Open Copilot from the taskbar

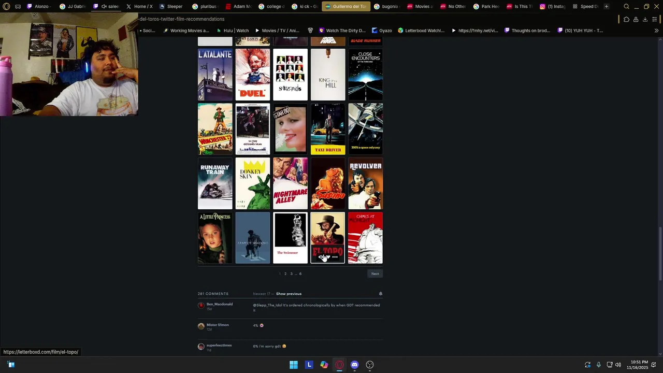(324, 365)
